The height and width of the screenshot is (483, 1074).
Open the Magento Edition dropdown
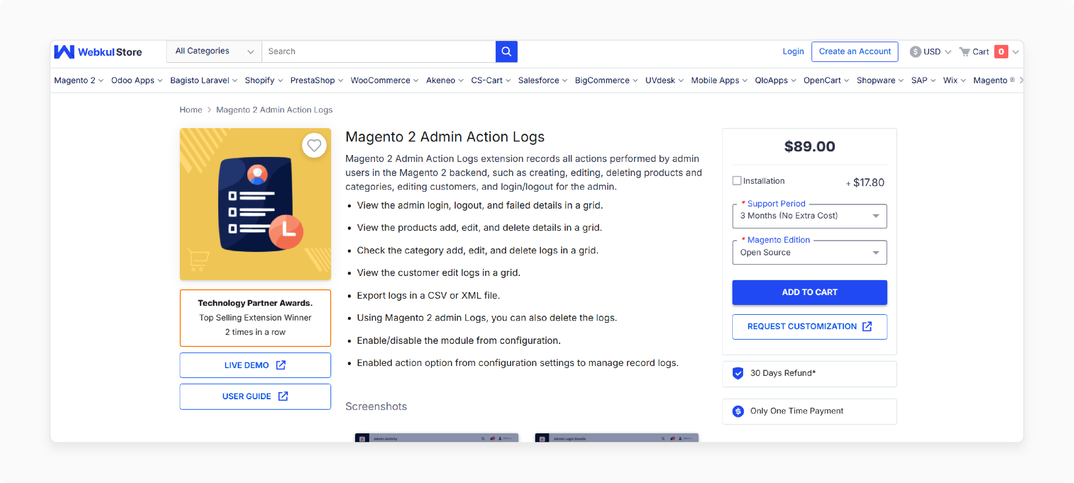pyautogui.click(x=809, y=252)
